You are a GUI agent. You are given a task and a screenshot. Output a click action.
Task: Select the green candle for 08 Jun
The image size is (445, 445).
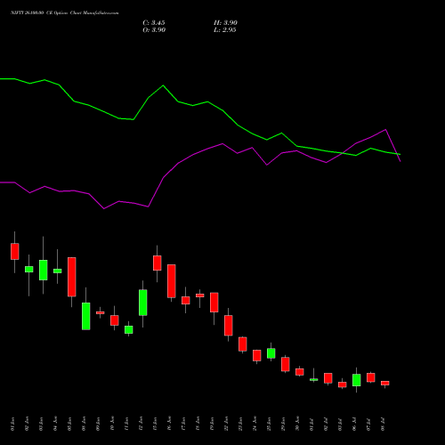pyautogui.click(x=86, y=316)
